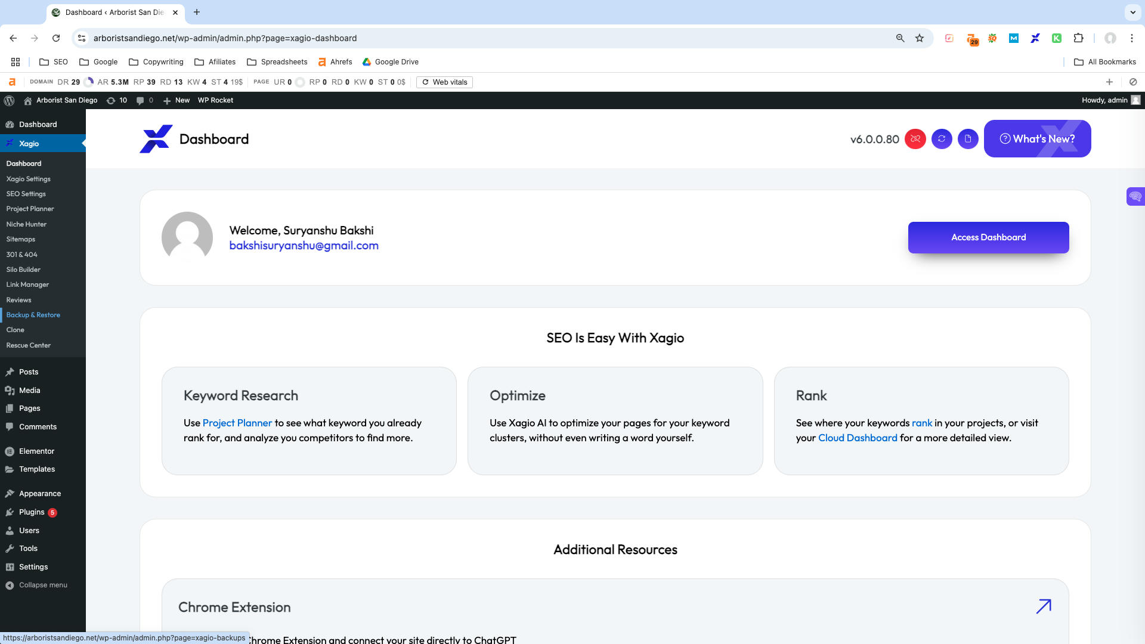
Task: Open Elementor from its sidebar icon
Action: 10,451
